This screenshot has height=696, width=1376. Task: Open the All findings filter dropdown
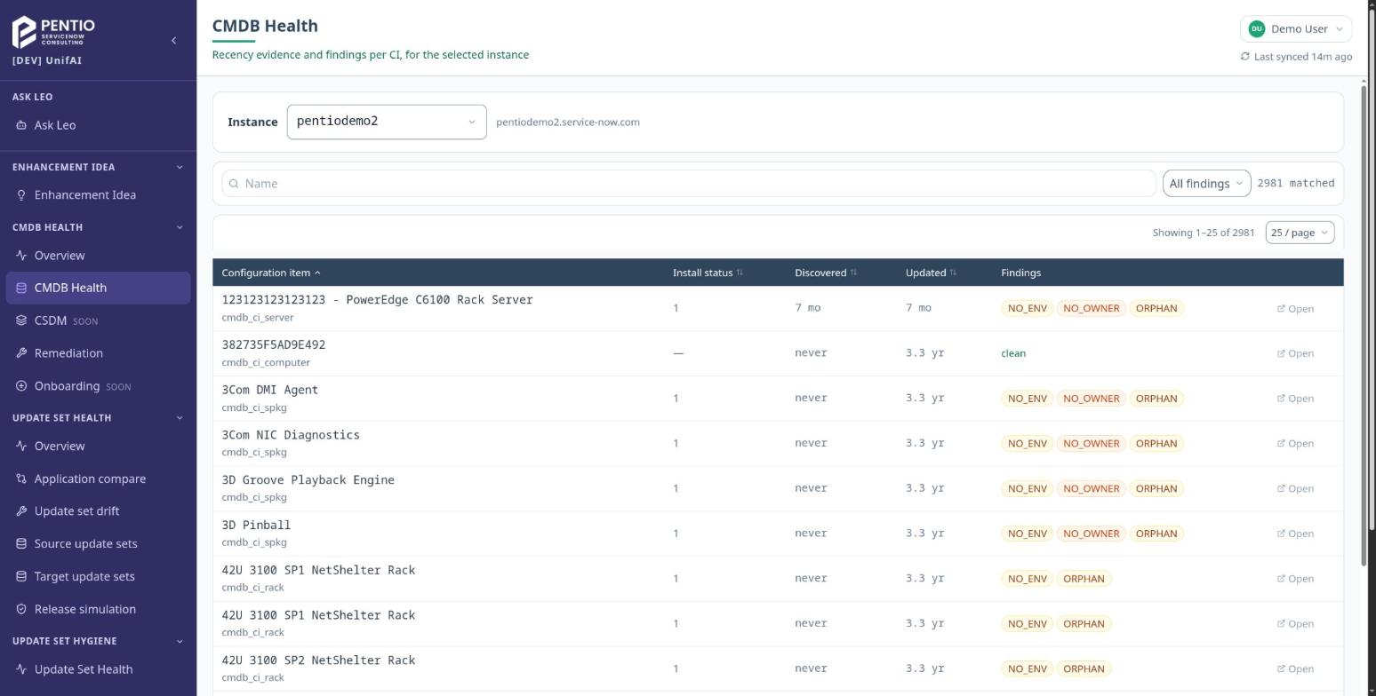pos(1206,184)
